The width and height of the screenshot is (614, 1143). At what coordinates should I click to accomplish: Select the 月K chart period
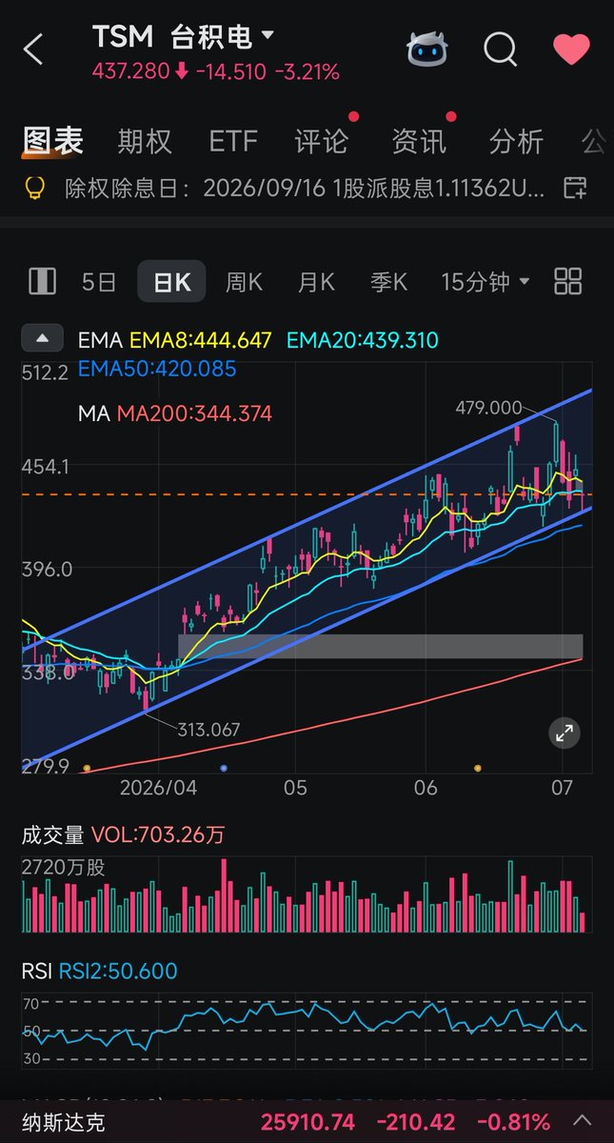(x=316, y=282)
